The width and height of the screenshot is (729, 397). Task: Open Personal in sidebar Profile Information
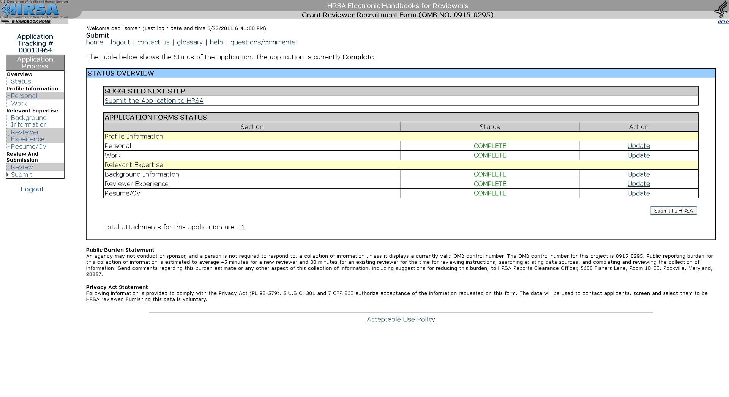(x=24, y=96)
